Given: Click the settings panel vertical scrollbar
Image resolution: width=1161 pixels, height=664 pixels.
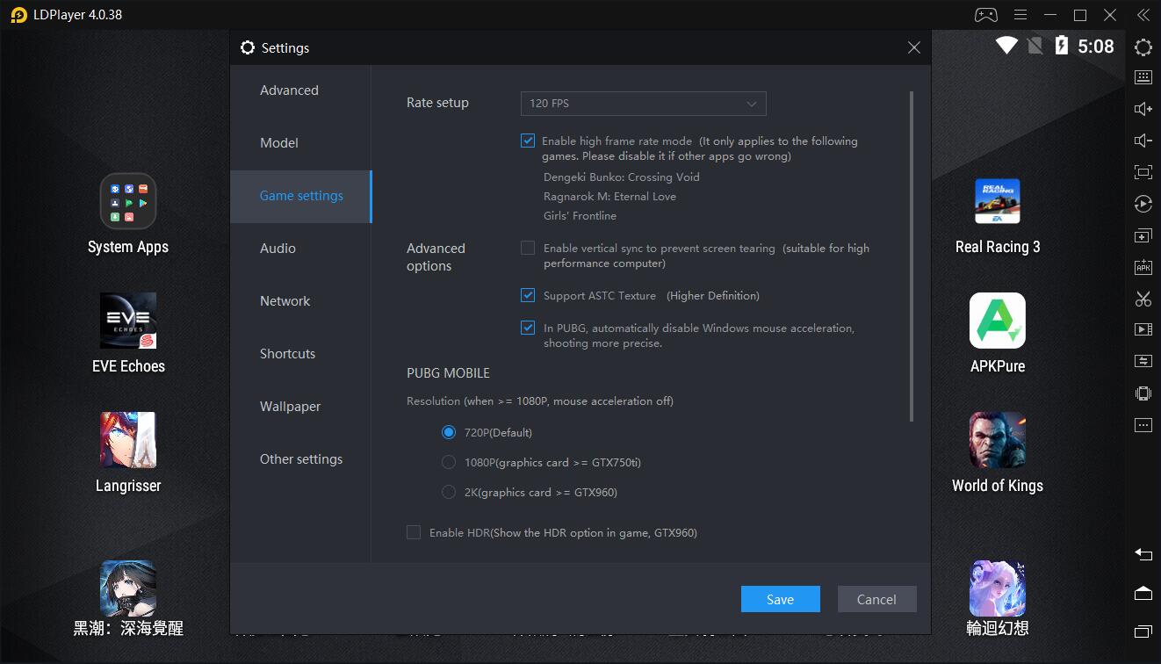Looking at the screenshot, I should (x=912, y=255).
